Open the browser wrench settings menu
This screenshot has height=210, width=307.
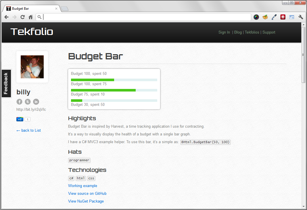click(301, 17)
